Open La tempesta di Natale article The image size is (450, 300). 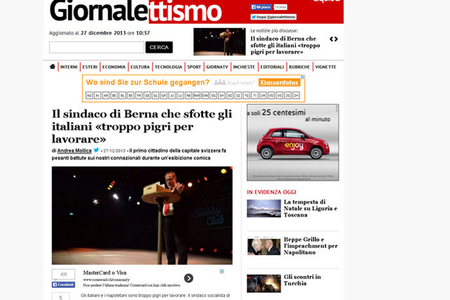click(311, 208)
